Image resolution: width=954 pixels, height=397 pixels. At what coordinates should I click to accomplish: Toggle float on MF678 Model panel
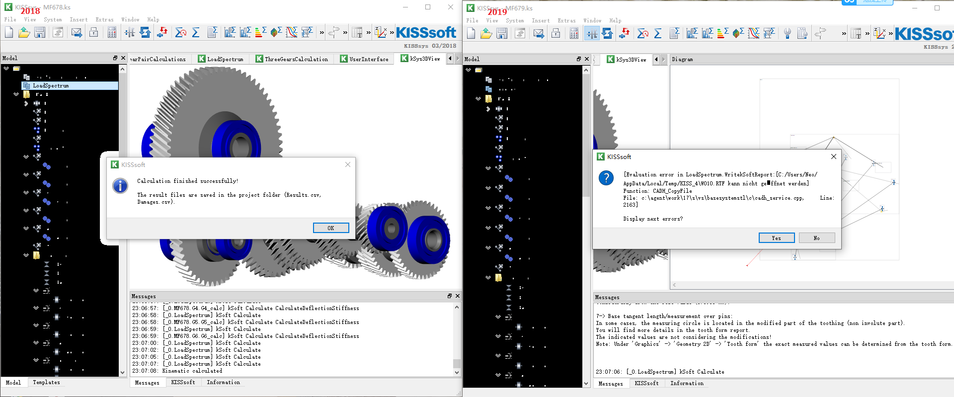point(115,58)
